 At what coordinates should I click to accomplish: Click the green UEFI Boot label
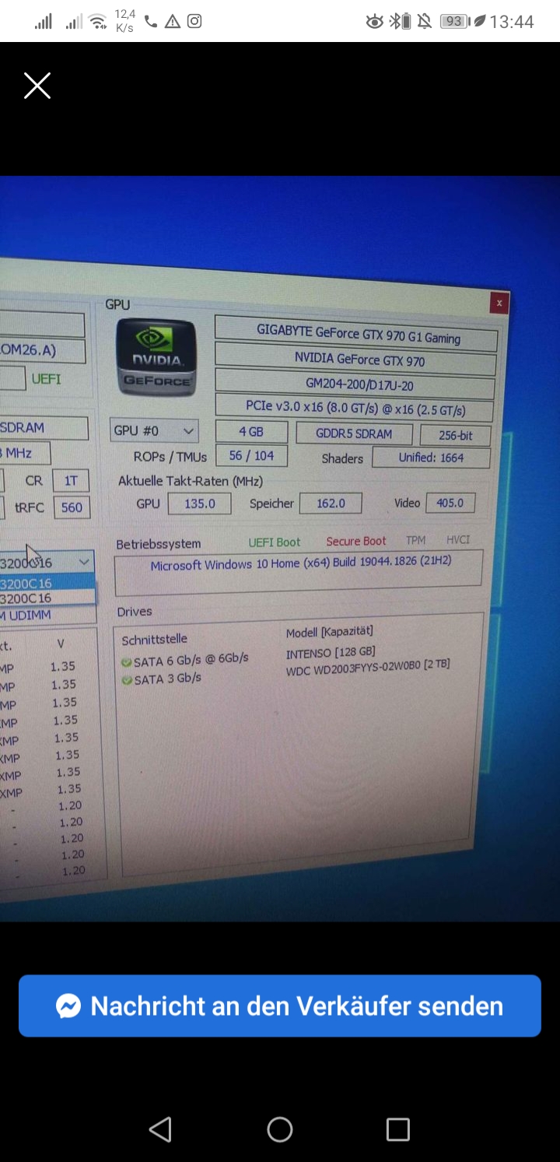point(275,542)
